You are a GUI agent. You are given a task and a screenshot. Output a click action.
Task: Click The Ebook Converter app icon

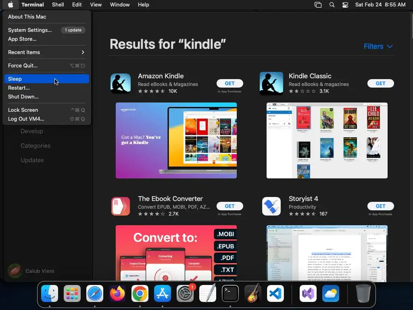(x=121, y=206)
